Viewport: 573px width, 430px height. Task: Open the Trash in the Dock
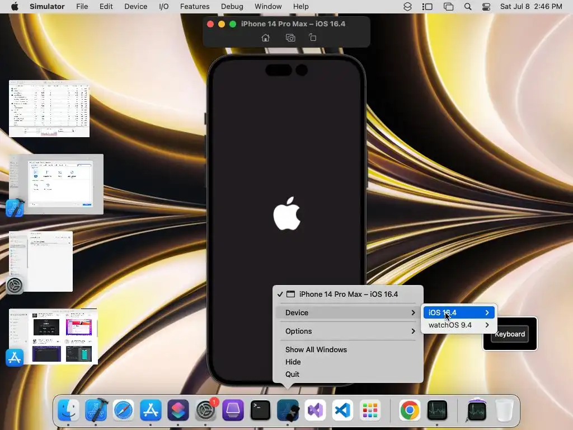pos(505,410)
